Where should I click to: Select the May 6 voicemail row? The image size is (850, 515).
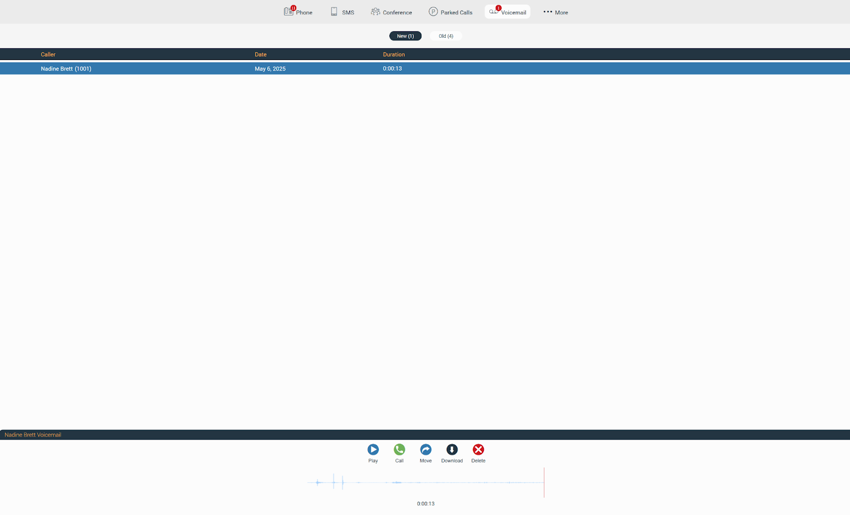click(x=212, y=68)
